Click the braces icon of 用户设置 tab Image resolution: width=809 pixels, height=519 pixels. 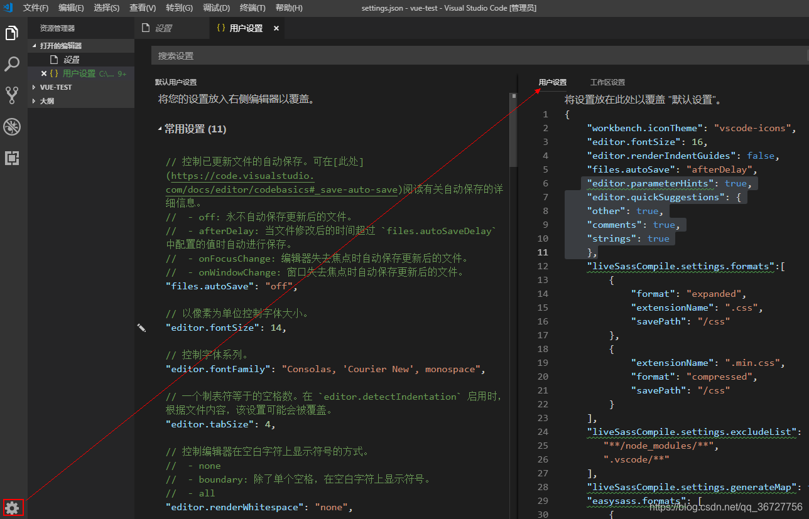(220, 28)
